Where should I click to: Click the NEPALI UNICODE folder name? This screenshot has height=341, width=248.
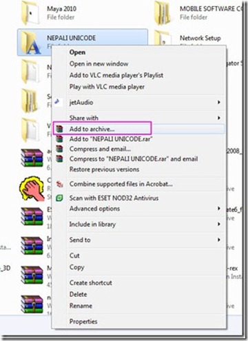pyautogui.click(x=72, y=38)
